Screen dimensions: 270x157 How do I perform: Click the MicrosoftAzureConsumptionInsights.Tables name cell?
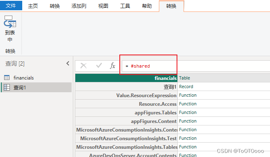pos(126,147)
